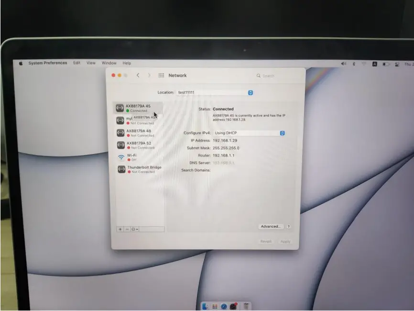Open the service action gear menu
Image resolution: width=414 pixels, height=311 pixels.
click(134, 229)
